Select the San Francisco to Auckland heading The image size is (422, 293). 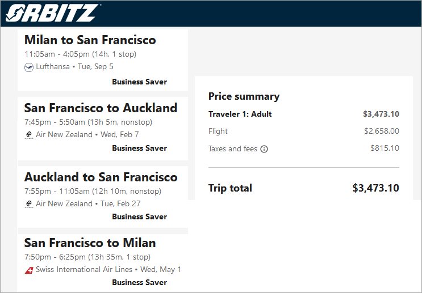[x=101, y=108]
